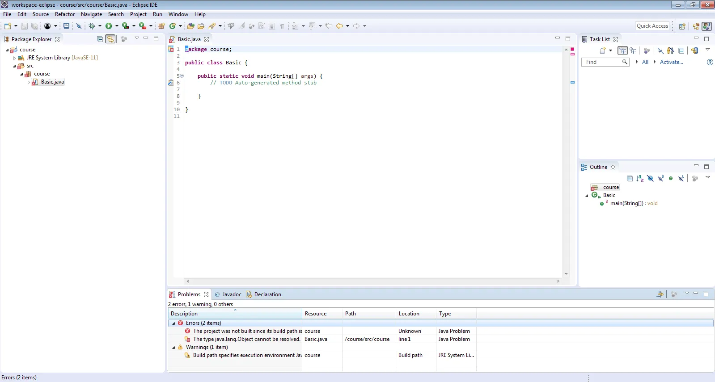Click the Run button in toolbar
The image size is (715, 382).
click(x=109, y=26)
